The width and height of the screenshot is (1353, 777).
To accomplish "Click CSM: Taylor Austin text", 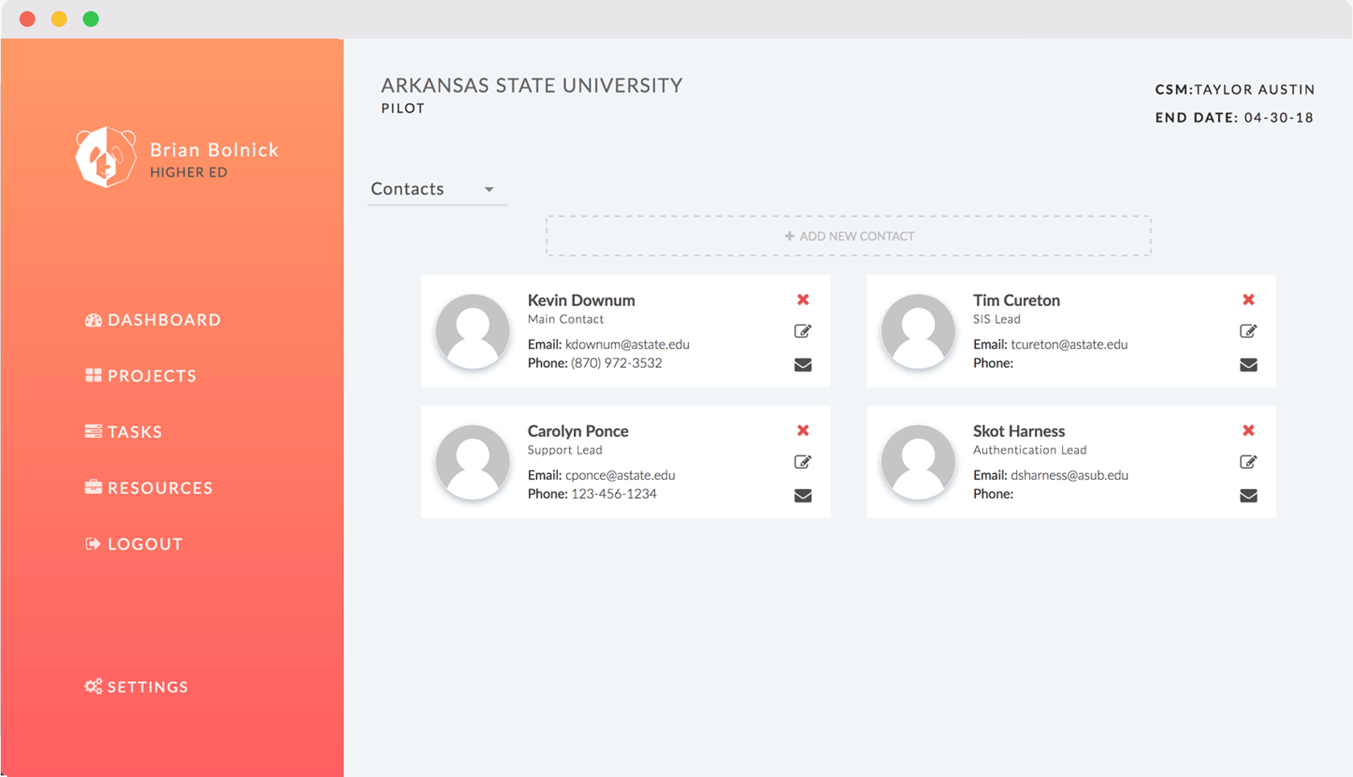I will 1235,90.
